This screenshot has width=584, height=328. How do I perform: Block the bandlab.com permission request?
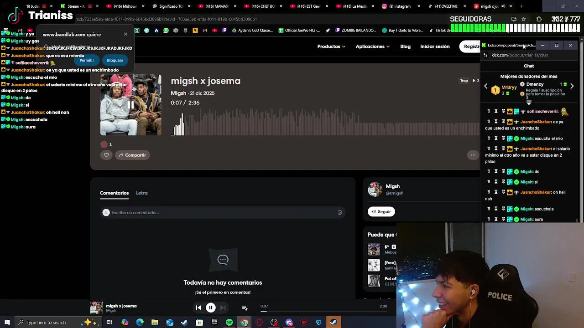115,60
